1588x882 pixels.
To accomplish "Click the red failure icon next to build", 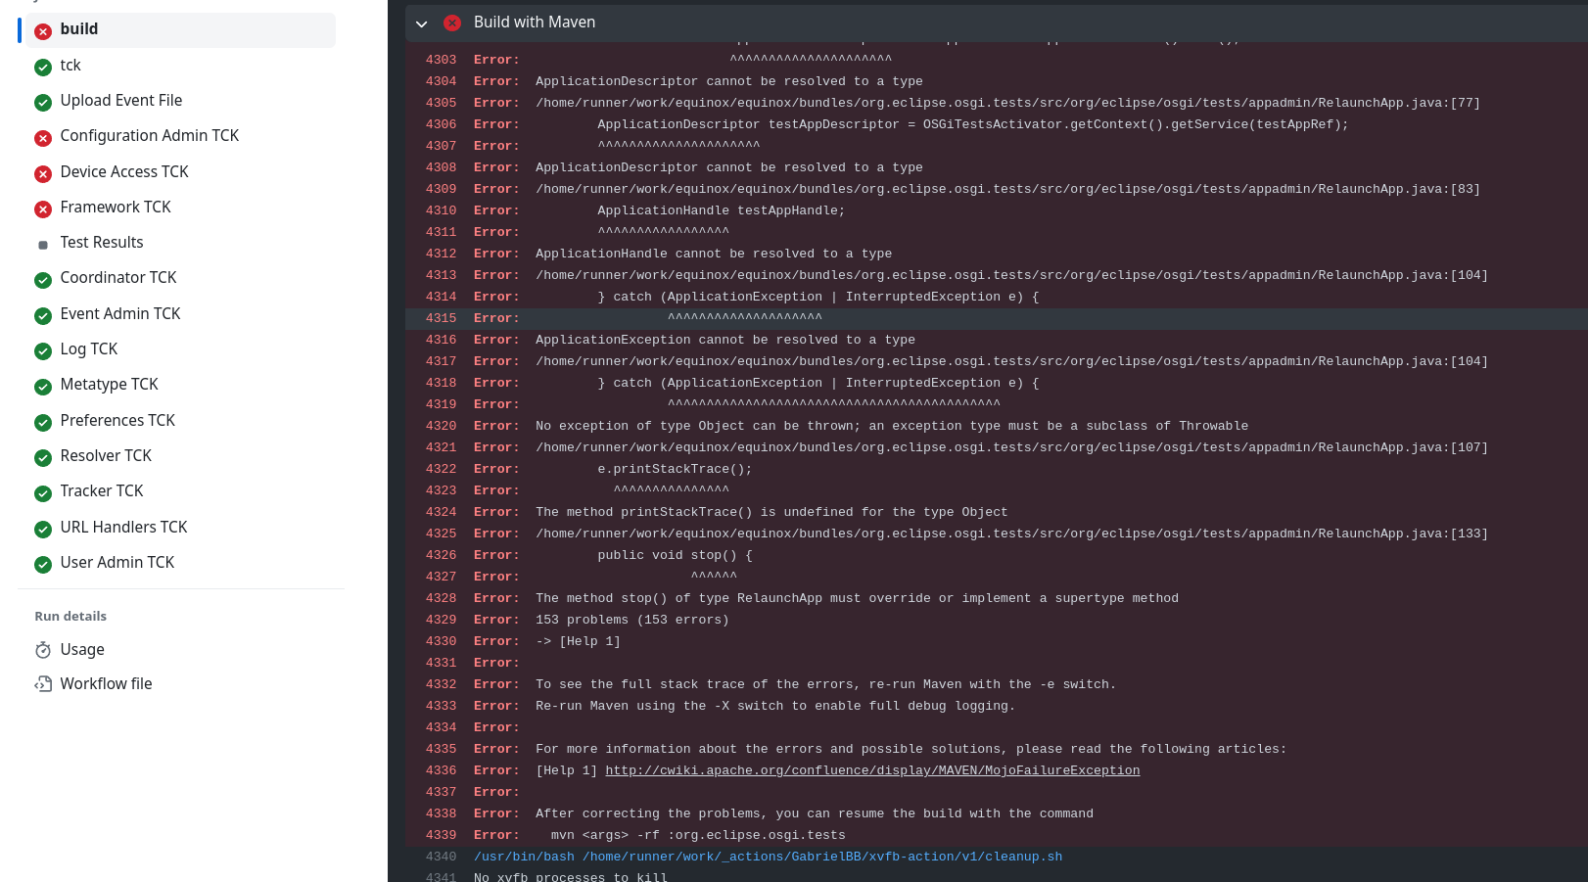I will click(x=42, y=30).
